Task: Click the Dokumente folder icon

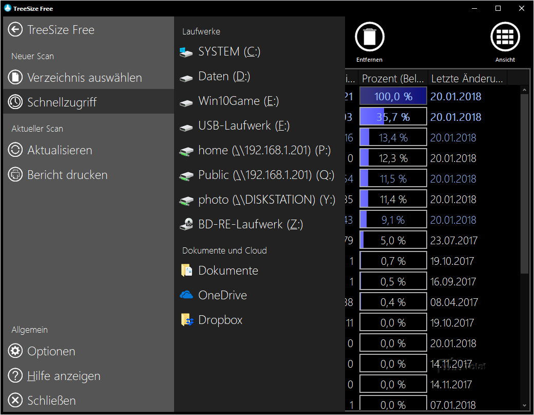Action: tap(186, 270)
